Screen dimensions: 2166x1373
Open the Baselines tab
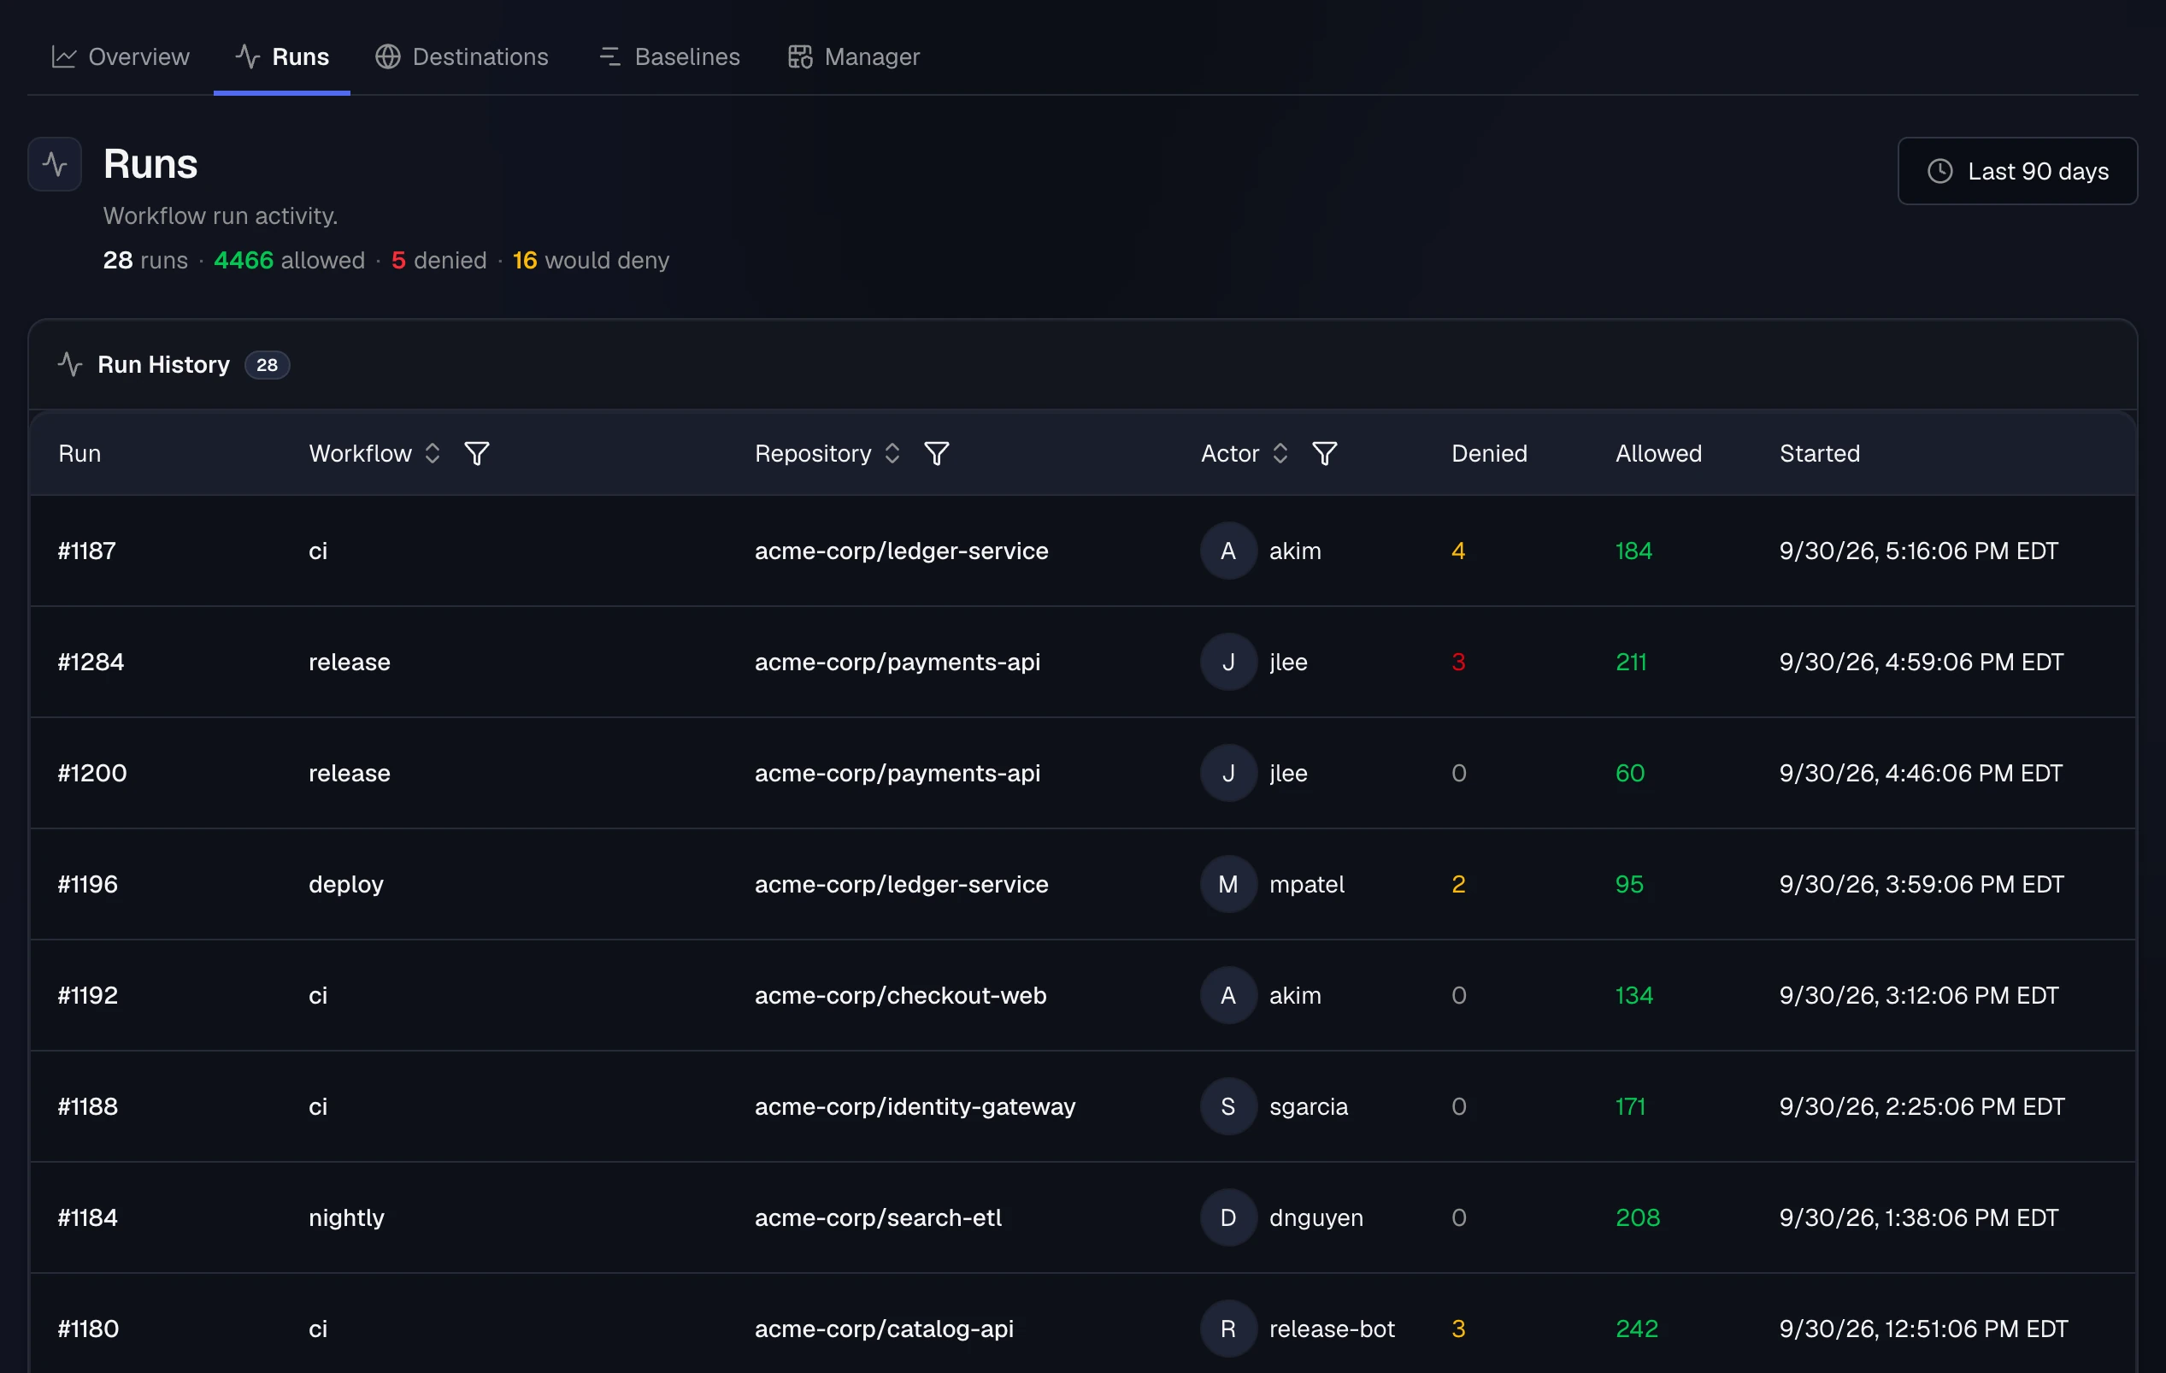pos(668,56)
